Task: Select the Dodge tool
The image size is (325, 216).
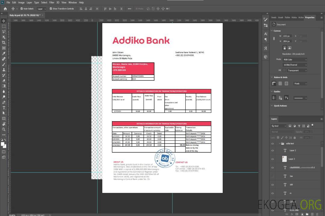Action: (4, 97)
